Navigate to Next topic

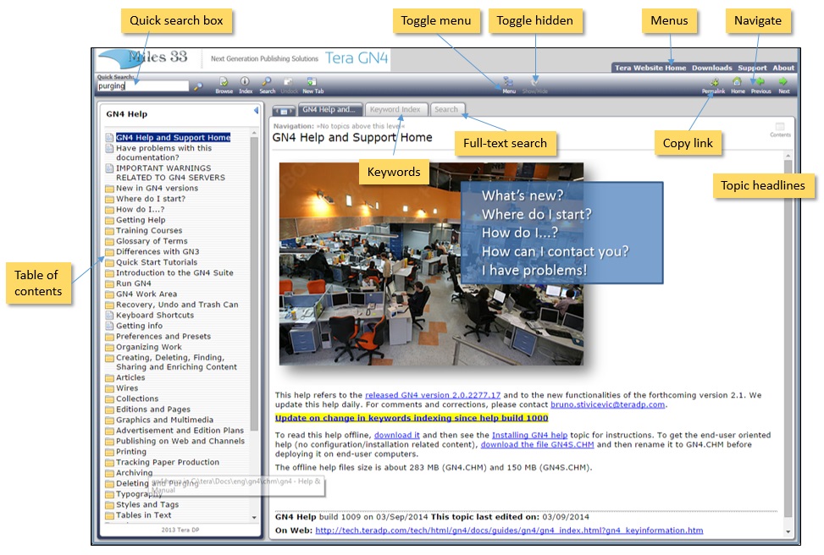pyautogui.click(x=783, y=85)
